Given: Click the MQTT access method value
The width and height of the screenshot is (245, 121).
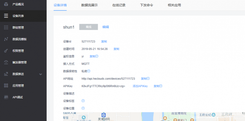Looking at the screenshot, I should 85,64.
